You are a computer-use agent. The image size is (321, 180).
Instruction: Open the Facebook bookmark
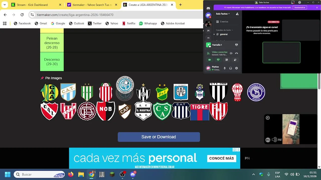pyautogui.click(x=22, y=23)
